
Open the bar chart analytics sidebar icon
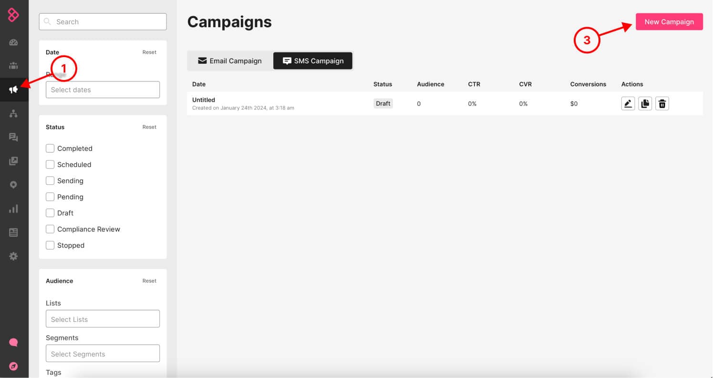click(13, 209)
